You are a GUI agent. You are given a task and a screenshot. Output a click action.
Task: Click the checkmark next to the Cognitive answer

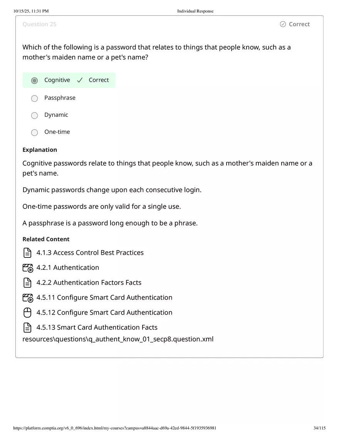[80, 80]
